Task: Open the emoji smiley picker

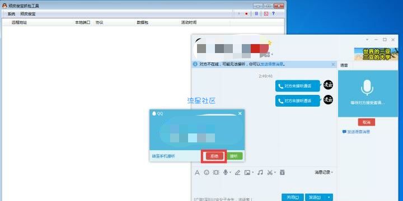Action: pyautogui.click(x=207, y=173)
